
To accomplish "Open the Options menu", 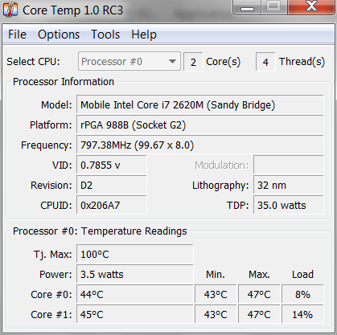I will point(59,35).
